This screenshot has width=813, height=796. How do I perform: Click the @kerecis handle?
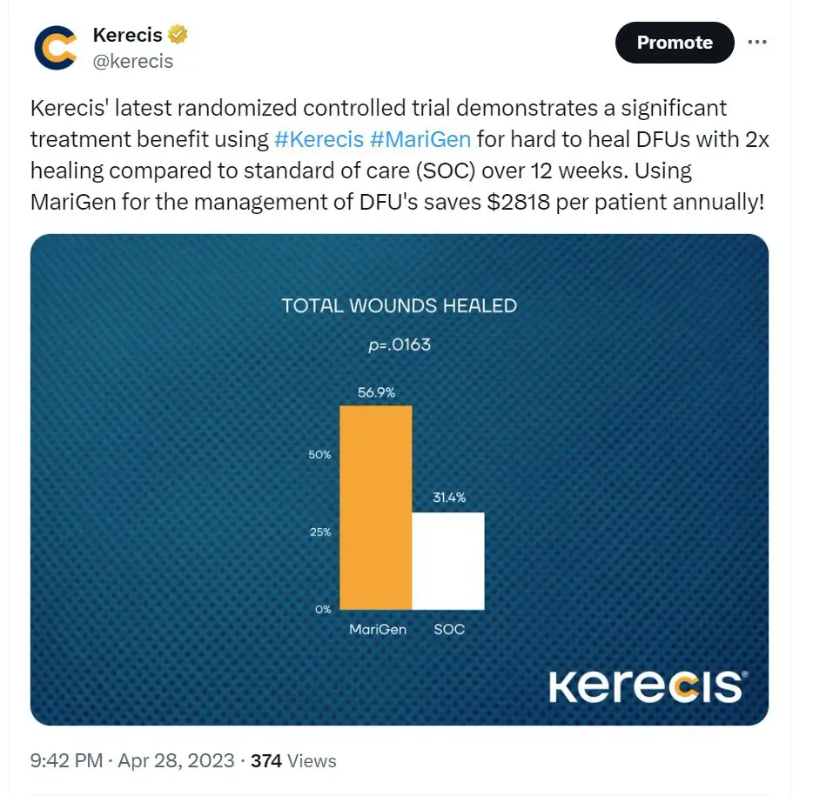tap(132, 61)
